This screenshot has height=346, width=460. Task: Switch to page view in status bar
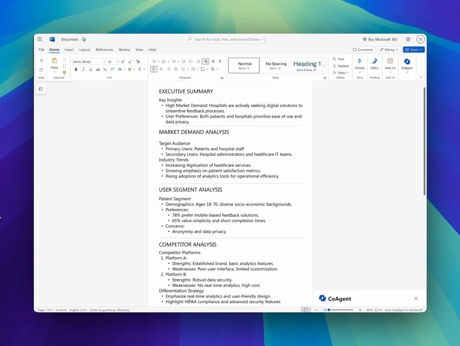(x=306, y=310)
